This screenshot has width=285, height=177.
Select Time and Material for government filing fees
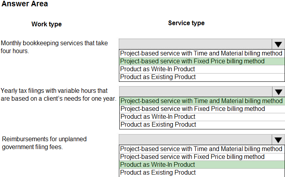pyautogui.click(x=201, y=149)
